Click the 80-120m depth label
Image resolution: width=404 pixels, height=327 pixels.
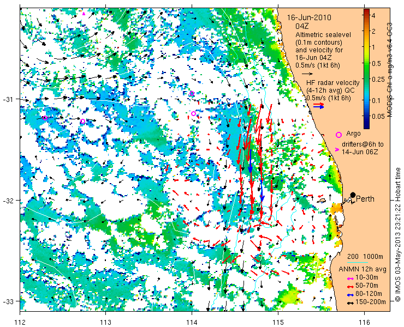pyautogui.click(x=369, y=294)
